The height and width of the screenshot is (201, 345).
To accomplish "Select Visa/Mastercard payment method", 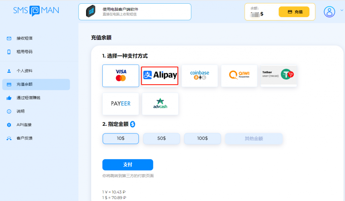I will click(x=121, y=76).
